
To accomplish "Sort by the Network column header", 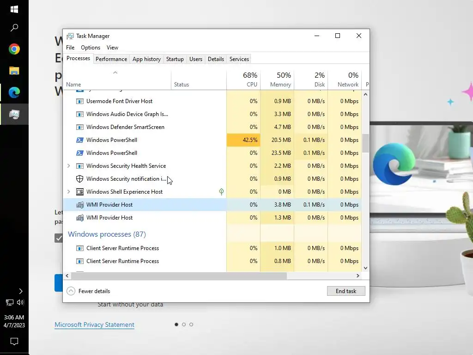I will pos(345,80).
